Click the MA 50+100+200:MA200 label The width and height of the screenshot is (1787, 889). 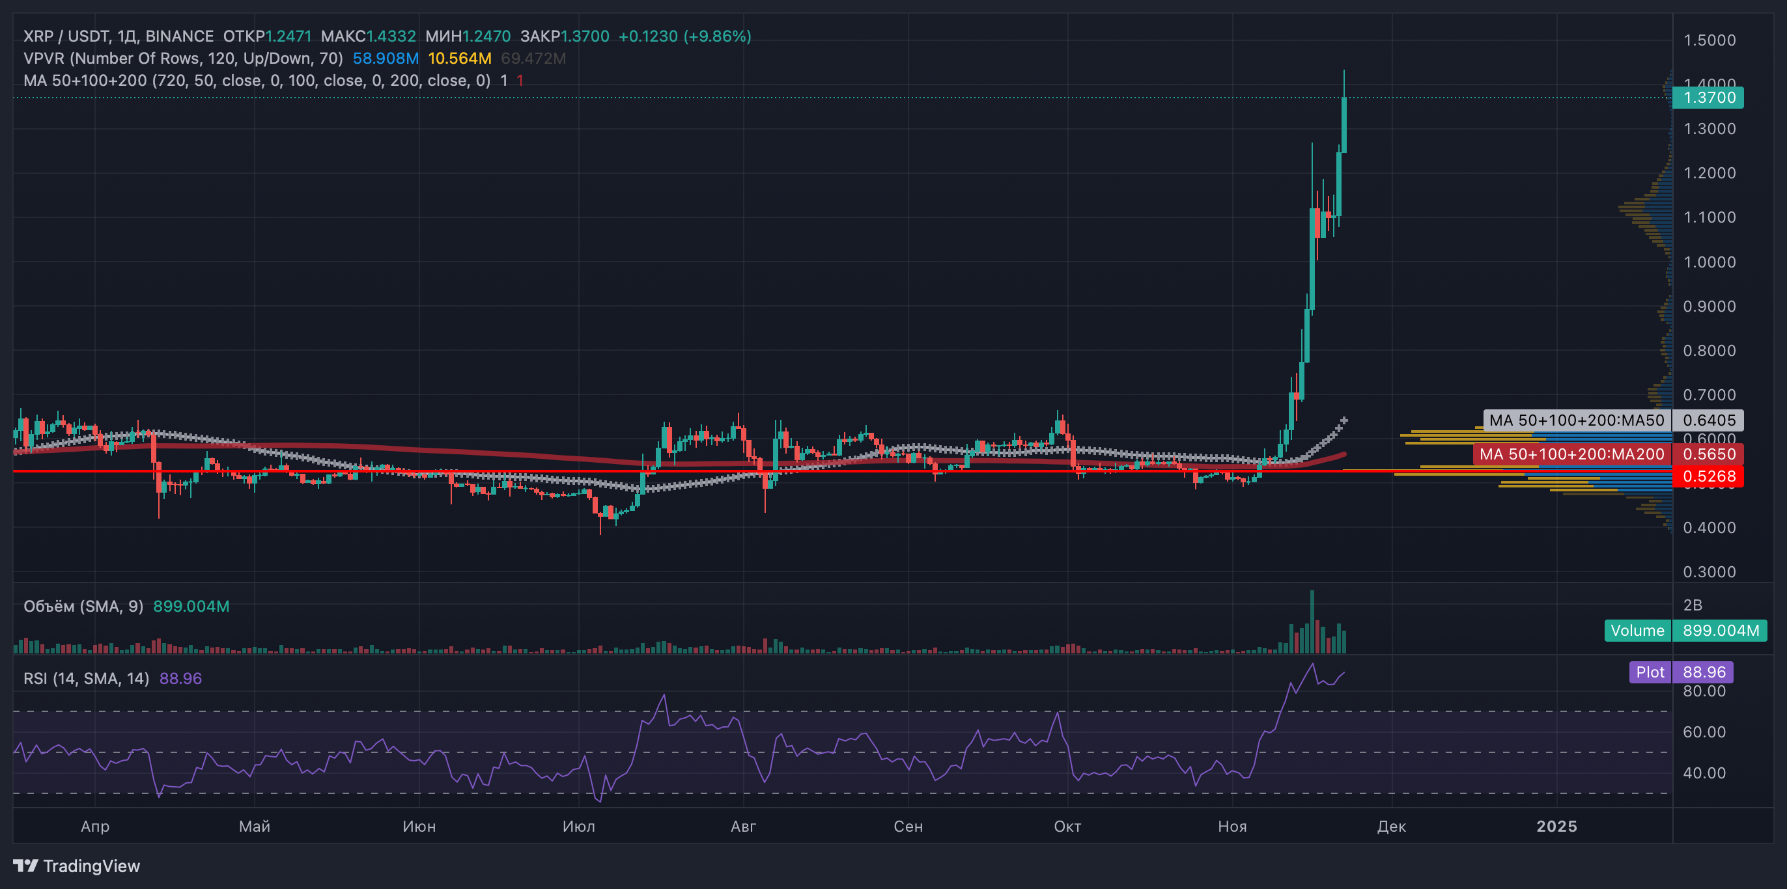[x=1572, y=454]
